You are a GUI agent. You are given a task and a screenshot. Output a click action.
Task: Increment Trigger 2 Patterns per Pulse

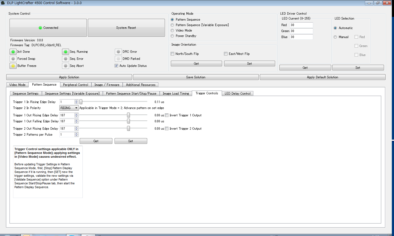coord(76,133)
